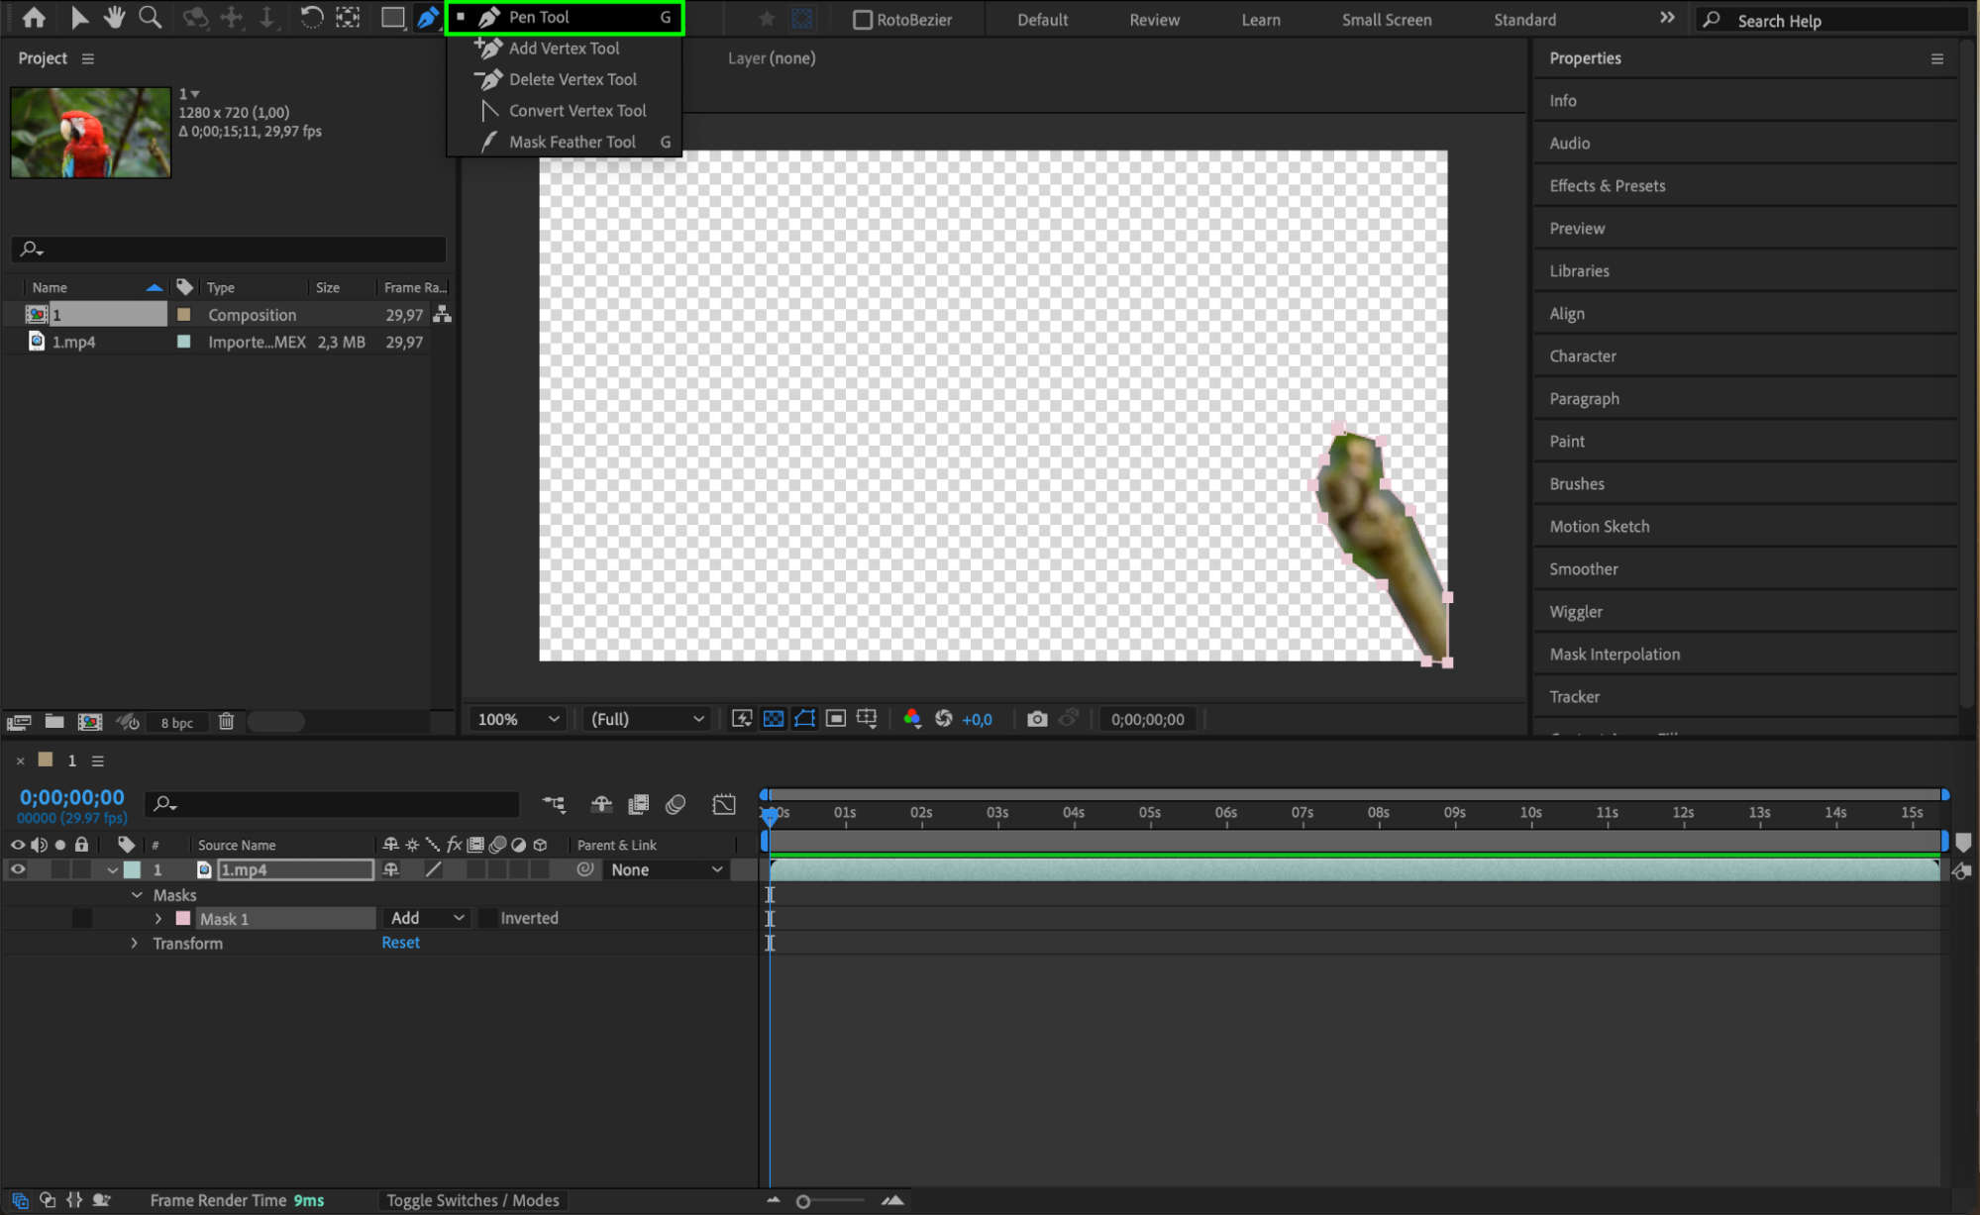
Task: Click the parrot composition thumbnail
Action: [90, 133]
